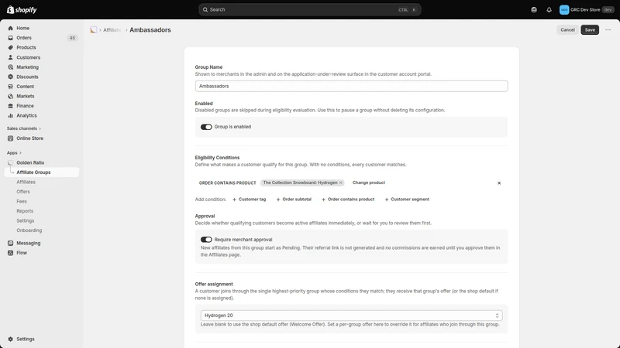Add a Customer tag condition
Image resolution: width=620 pixels, height=348 pixels.
pos(249,200)
